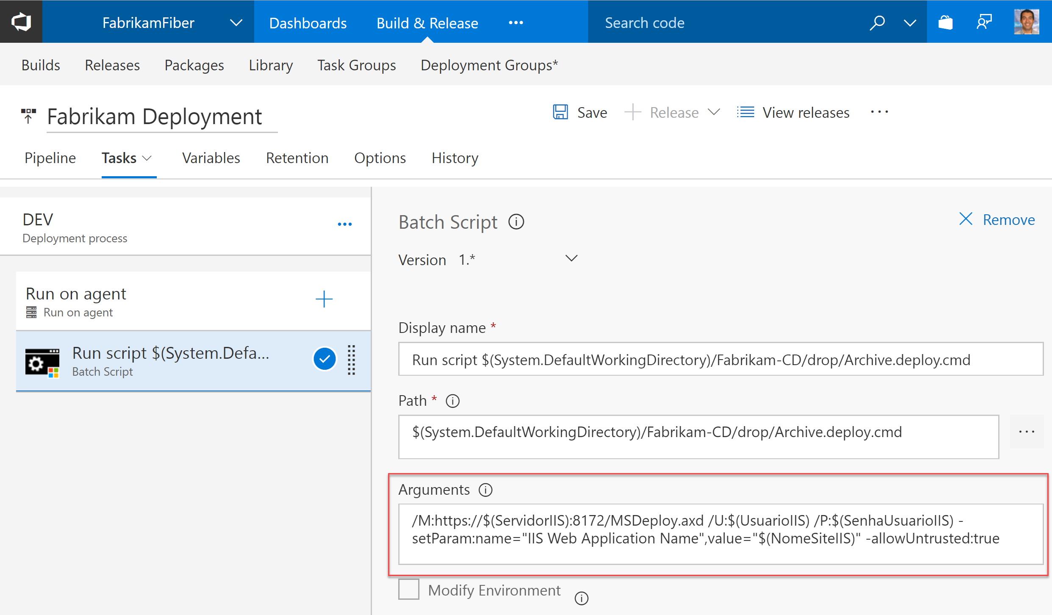Add a task with the plus icon
This screenshot has width=1052, height=615.
pos(324,299)
